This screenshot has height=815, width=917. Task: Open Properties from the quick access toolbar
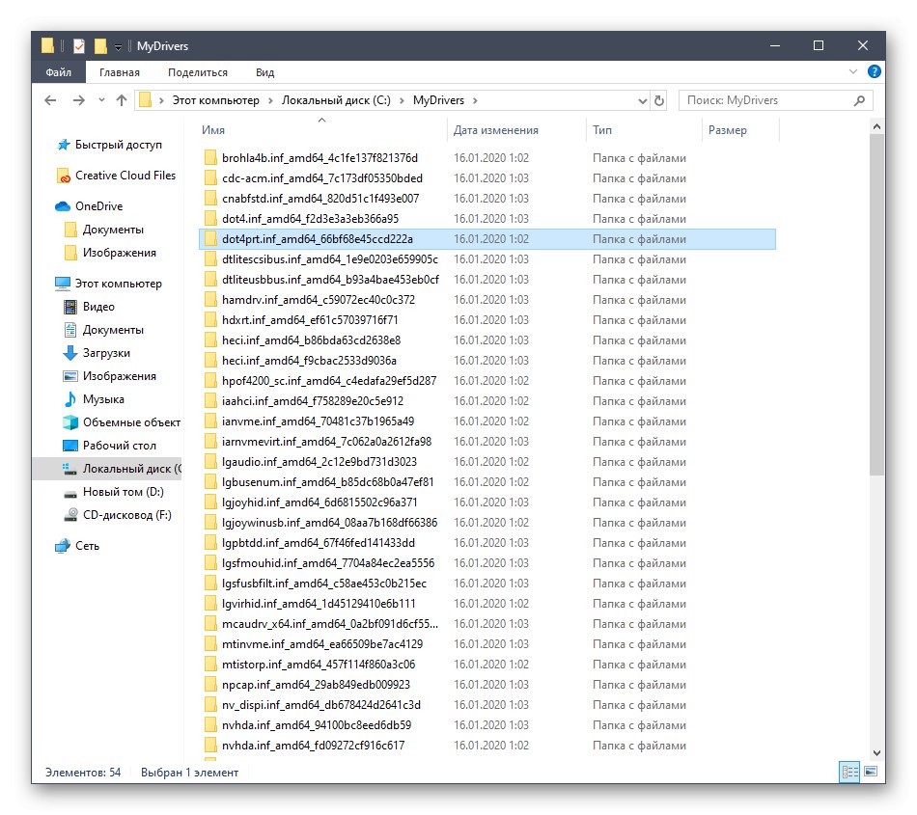point(80,45)
